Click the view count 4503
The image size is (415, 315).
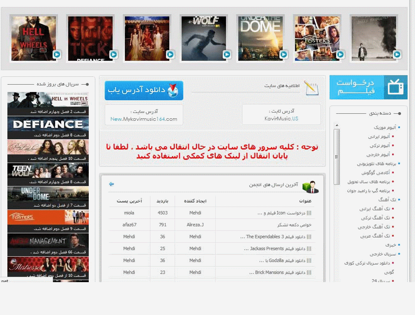pyautogui.click(x=162, y=213)
